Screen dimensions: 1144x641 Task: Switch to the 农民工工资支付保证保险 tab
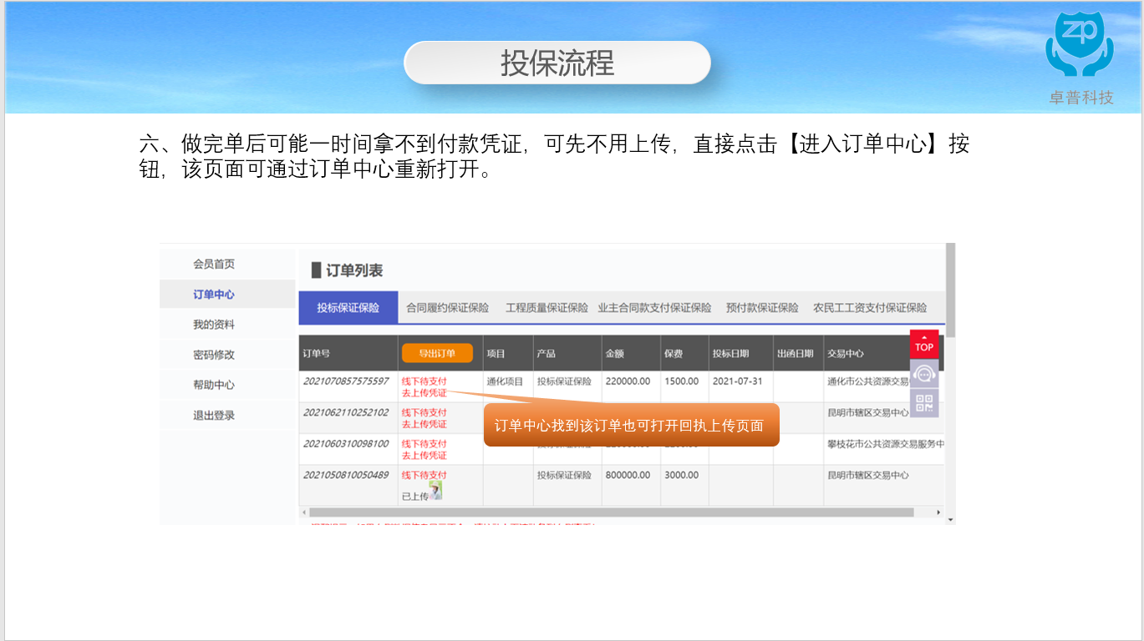[870, 308]
